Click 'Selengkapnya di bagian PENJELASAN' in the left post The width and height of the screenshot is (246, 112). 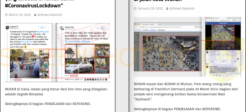(x=35, y=104)
